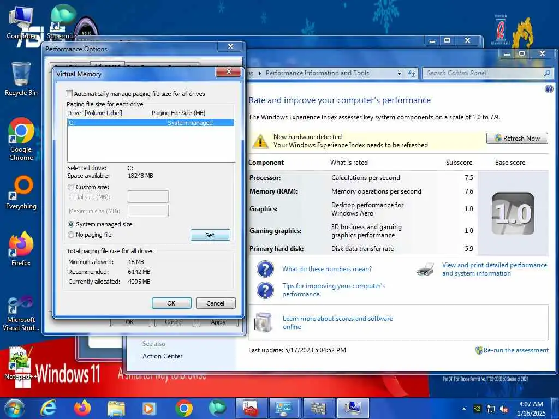
Task: Click the Set button in Virtual Memory
Action: point(210,235)
